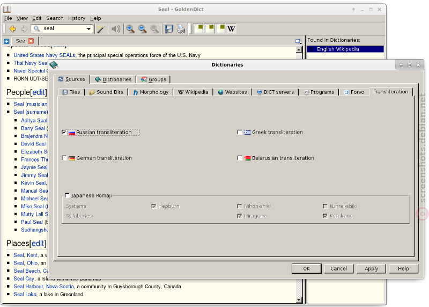Click the second dictionary group icon in toolbar
The height and width of the screenshot is (307, 429).
coord(210,29)
